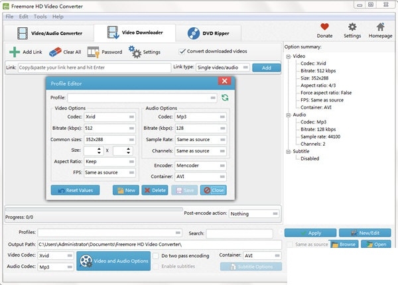Open the top-right Settings gear icon
Screen dimensions: 398x285
[x=352, y=27]
